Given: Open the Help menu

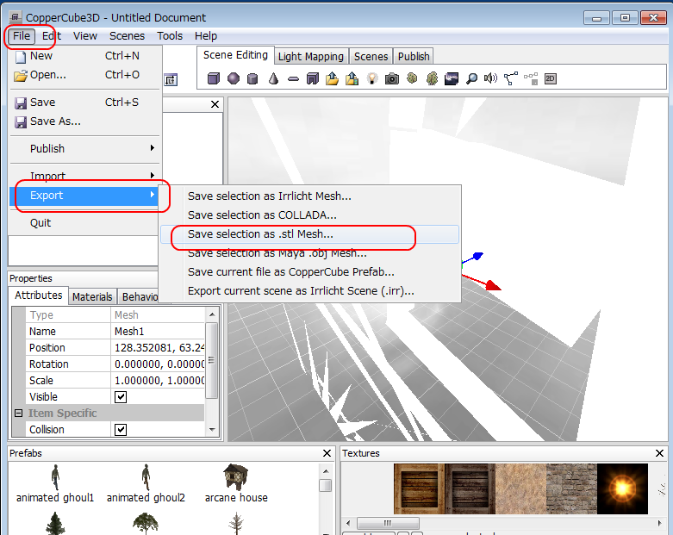Looking at the screenshot, I should pos(206,36).
